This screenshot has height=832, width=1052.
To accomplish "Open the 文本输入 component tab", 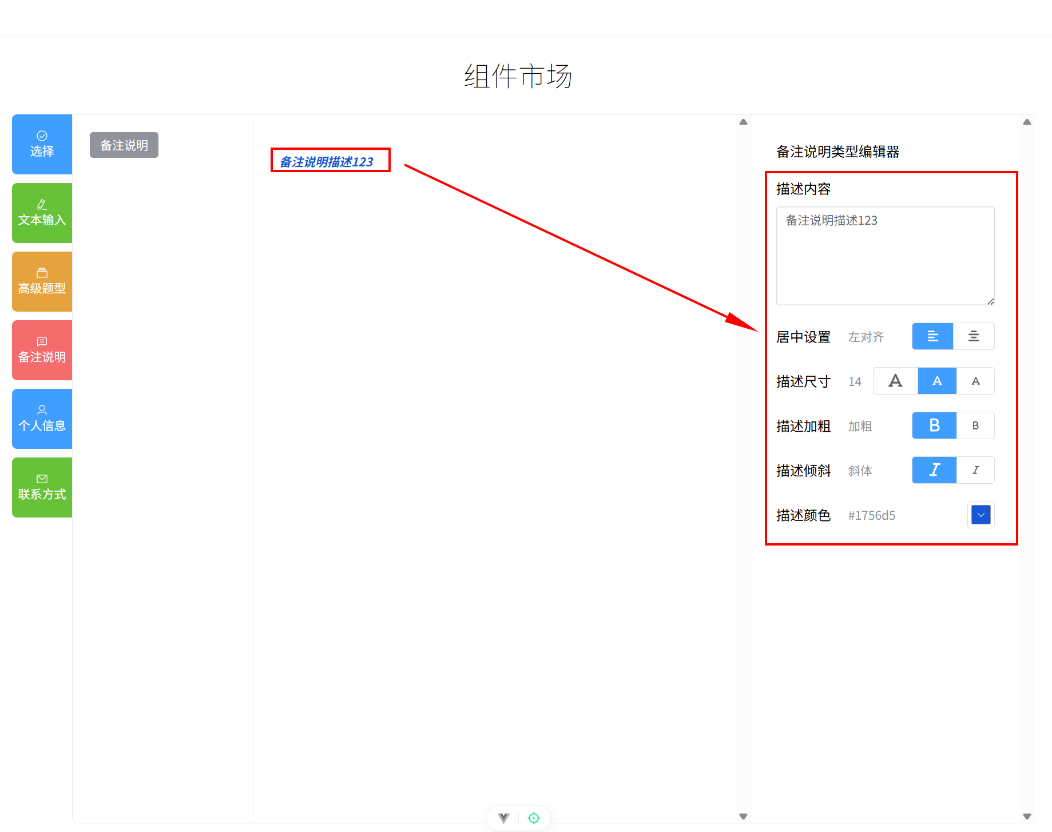I will click(42, 213).
